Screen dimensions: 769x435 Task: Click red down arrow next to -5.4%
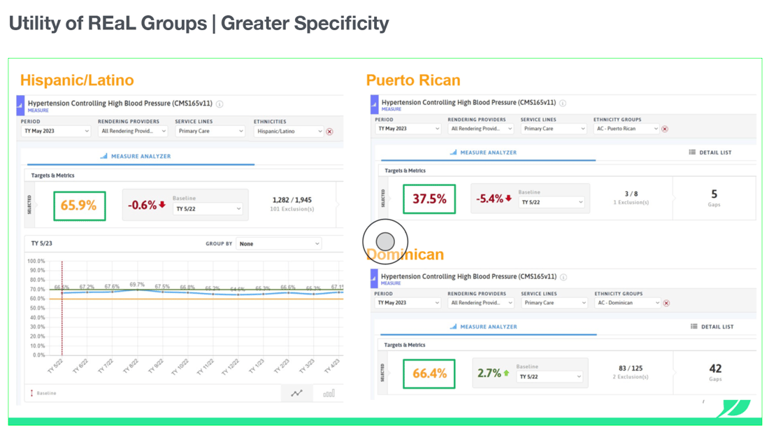508,199
